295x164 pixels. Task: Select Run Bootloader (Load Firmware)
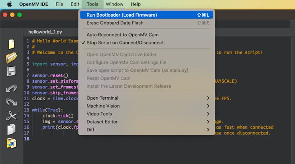pos(146,15)
